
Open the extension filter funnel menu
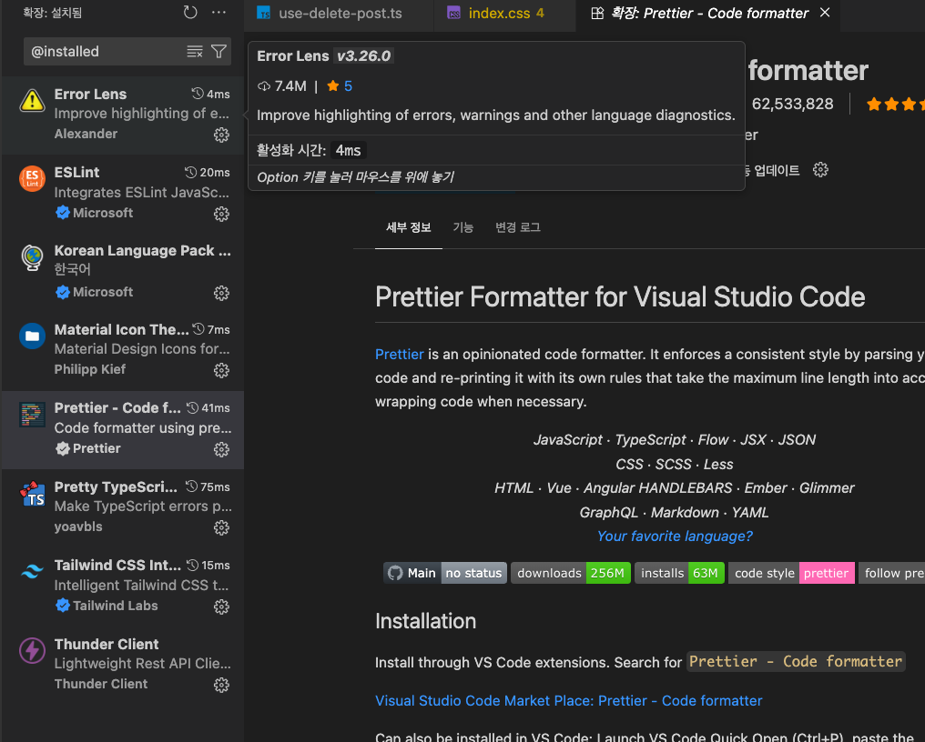click(x=219, y=52)
